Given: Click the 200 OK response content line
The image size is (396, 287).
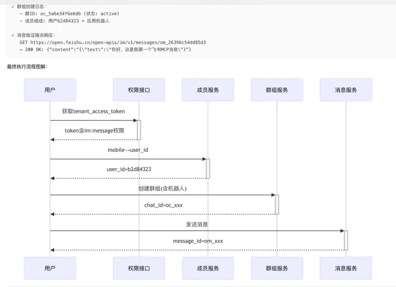Looking at the screenshot, I should (105, 49).
